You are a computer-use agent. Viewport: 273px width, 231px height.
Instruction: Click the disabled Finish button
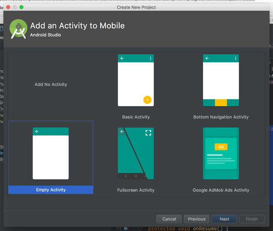[252, 219]
